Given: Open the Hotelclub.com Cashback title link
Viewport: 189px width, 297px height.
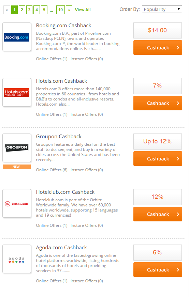Looking at the screenshot, I should [65, 192].
